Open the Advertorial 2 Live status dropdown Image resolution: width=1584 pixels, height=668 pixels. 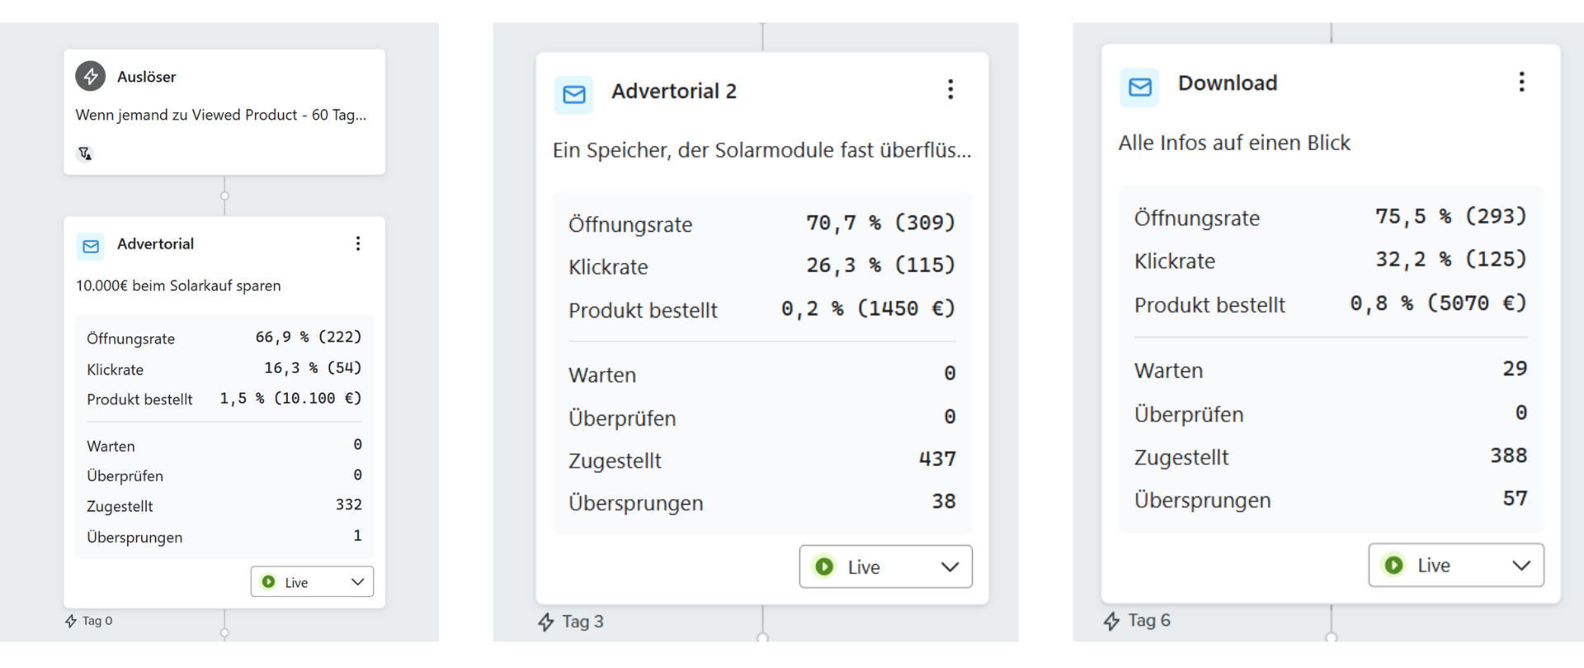point(885,567)
